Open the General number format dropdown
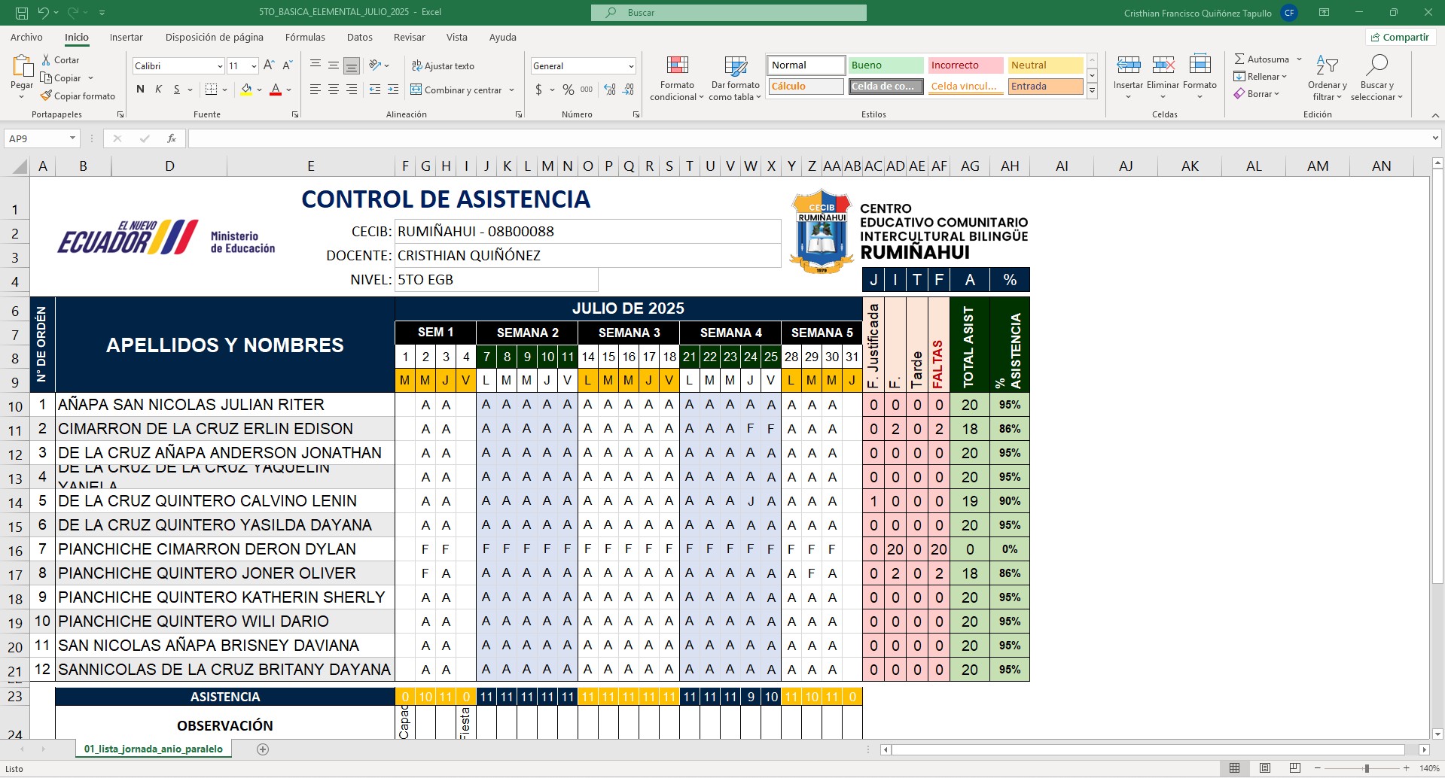 630,66
